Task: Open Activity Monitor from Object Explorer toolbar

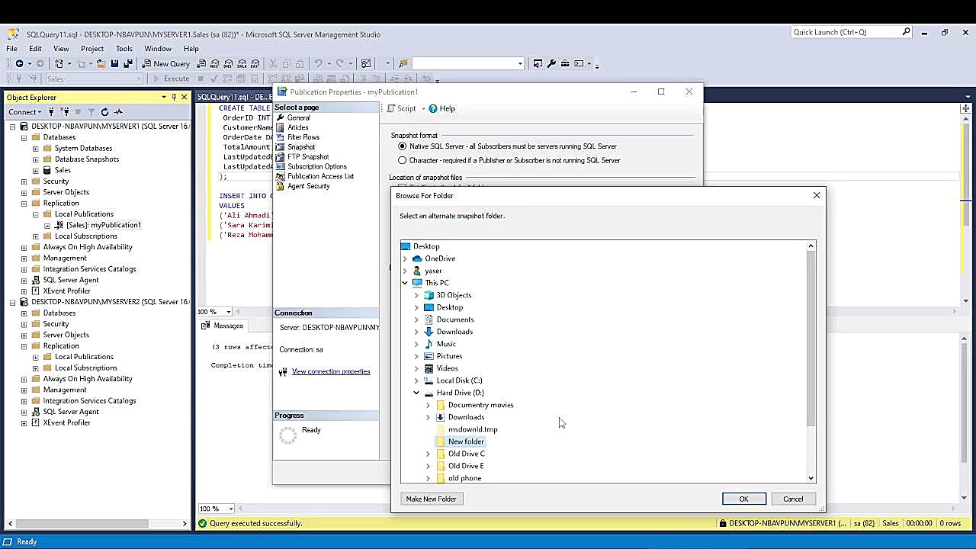Action: 118,112
